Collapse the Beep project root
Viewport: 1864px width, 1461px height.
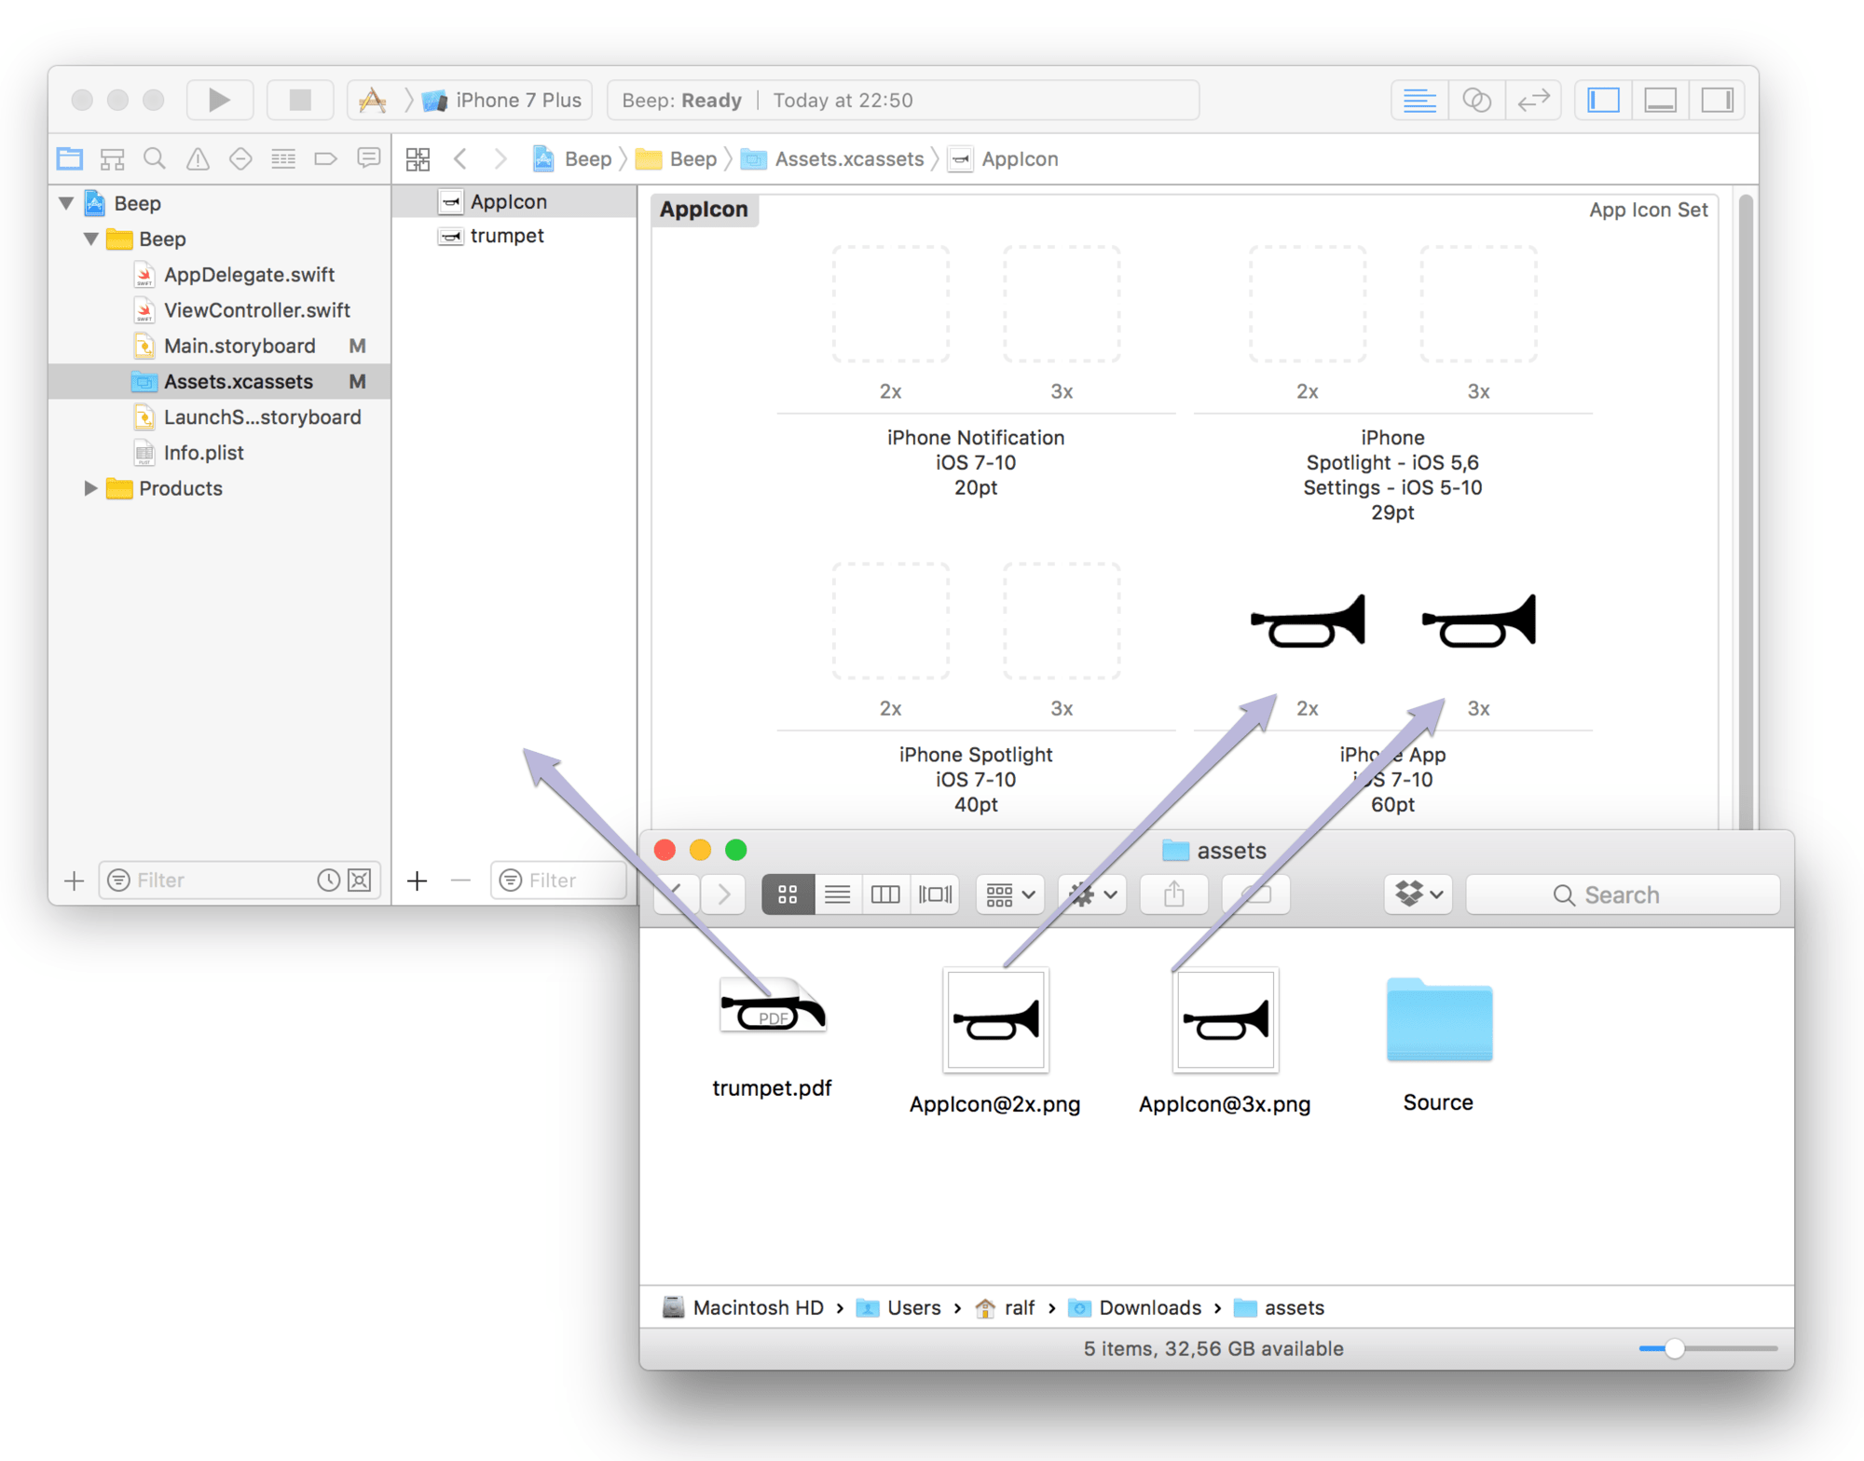point(66,203)
